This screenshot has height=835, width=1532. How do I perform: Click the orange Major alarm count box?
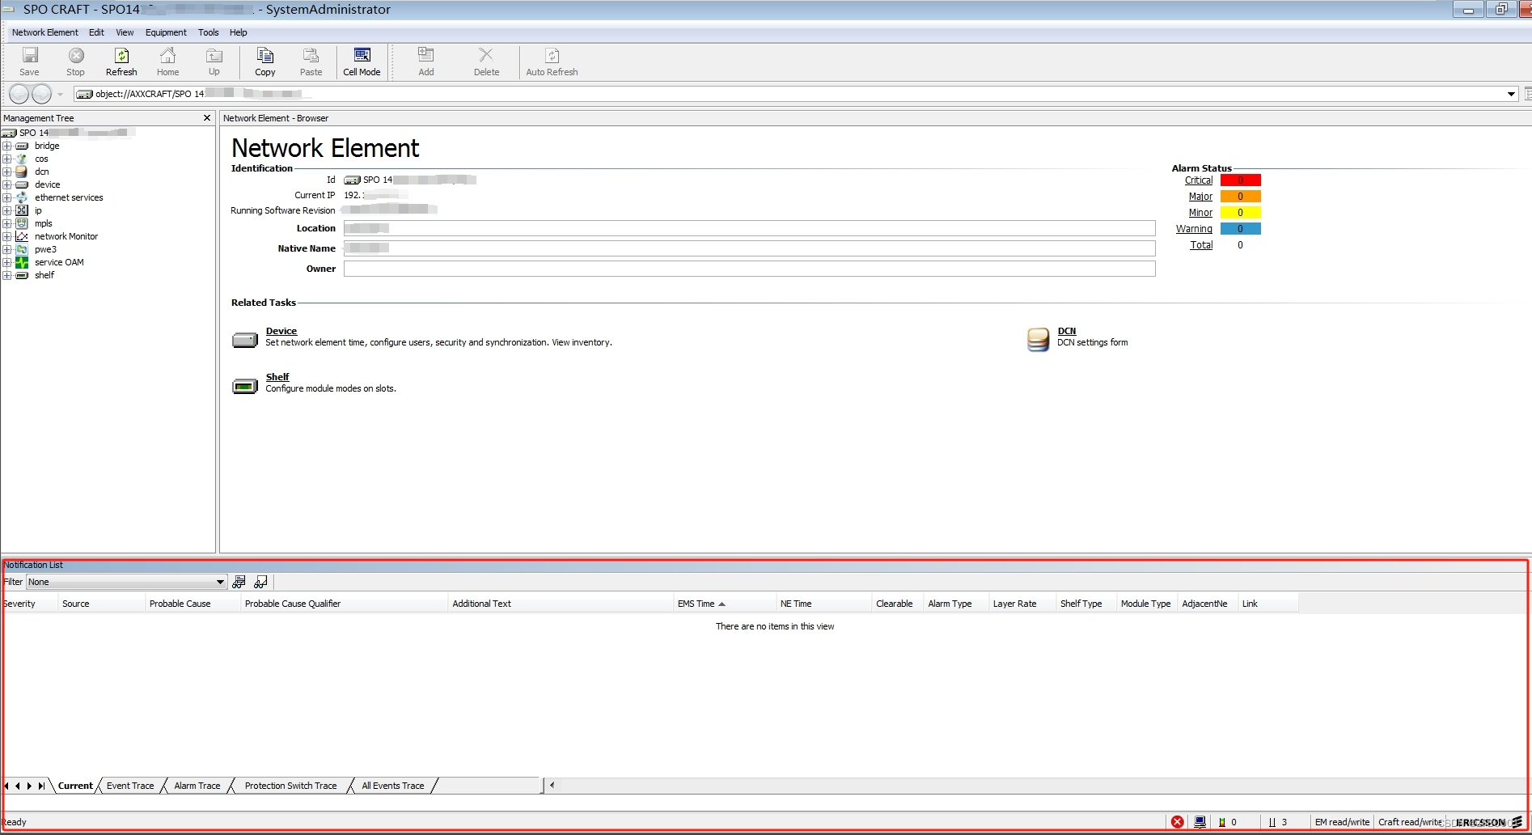(x=1240, y=197)
